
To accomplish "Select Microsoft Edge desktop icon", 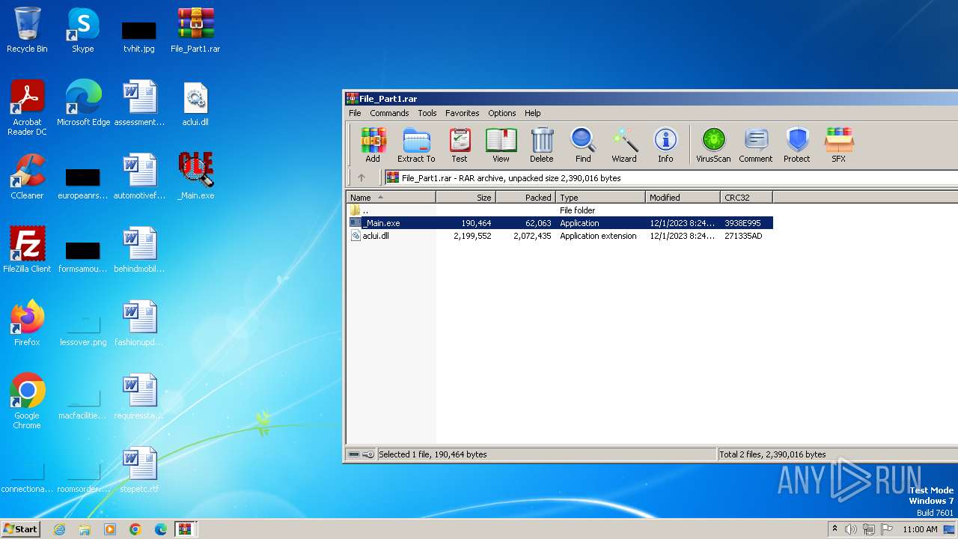I will point(83,103).
